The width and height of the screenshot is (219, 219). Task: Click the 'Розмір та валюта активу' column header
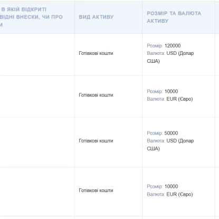(174, 17)
